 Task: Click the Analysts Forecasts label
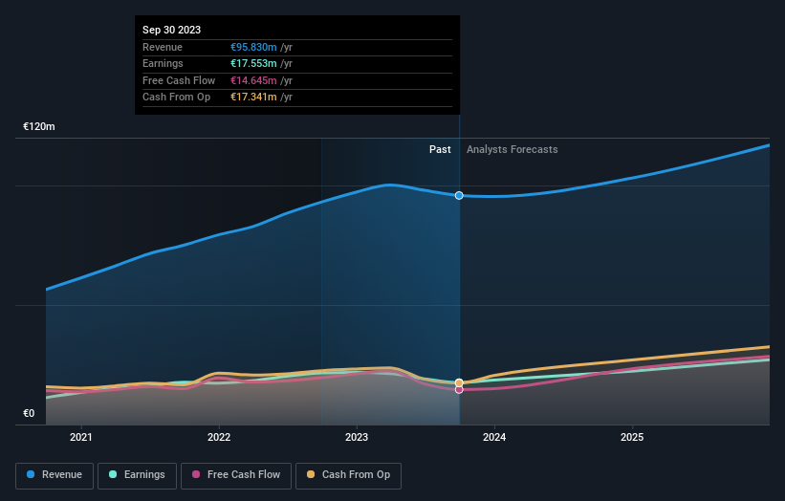point(512,149)
